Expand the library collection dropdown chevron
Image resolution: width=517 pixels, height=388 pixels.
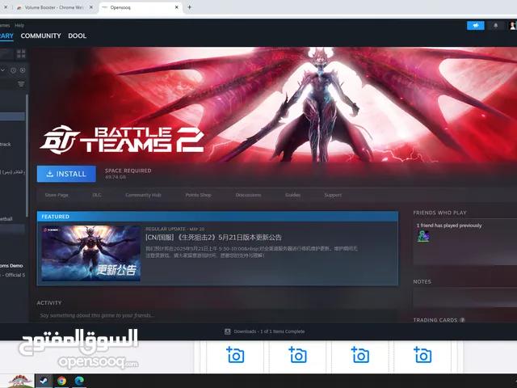[x=2, y=70]
